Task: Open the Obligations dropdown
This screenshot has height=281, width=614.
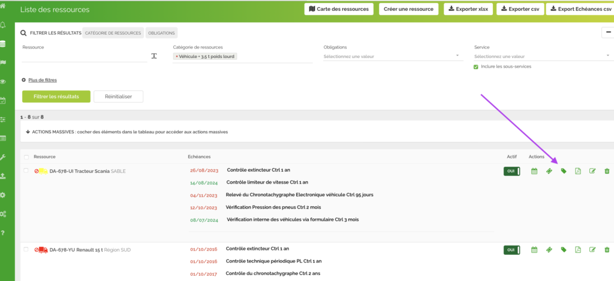Action: point(393,56)
